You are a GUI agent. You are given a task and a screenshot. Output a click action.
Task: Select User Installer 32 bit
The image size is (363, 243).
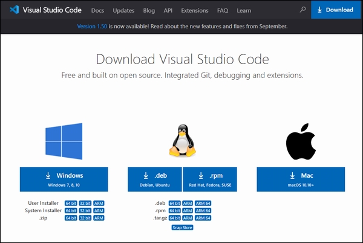pos(85,203)
